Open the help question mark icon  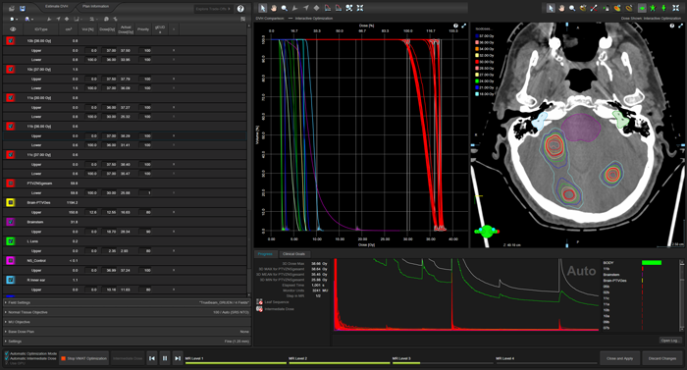tap(240, 8)
